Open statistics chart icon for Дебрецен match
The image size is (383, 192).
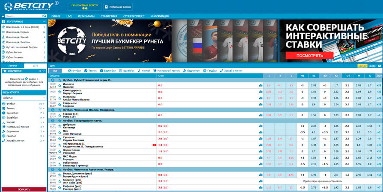261,126
